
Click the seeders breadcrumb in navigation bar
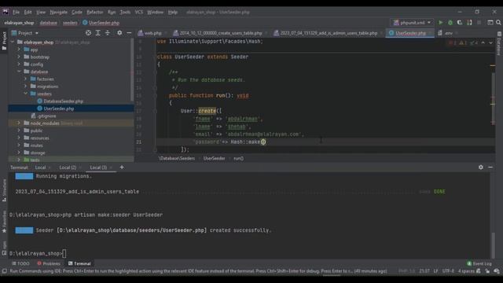[x=70, y=23]
